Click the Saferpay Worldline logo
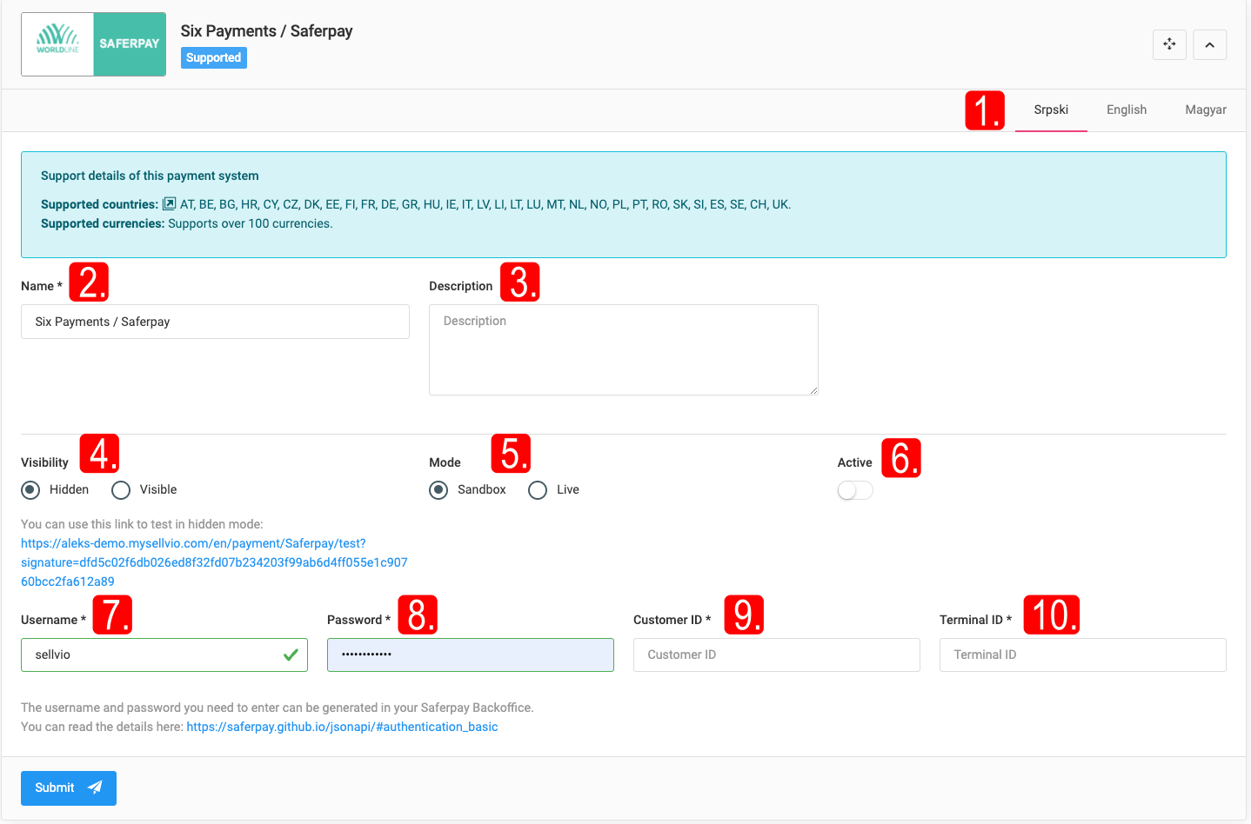 (93, 44)
